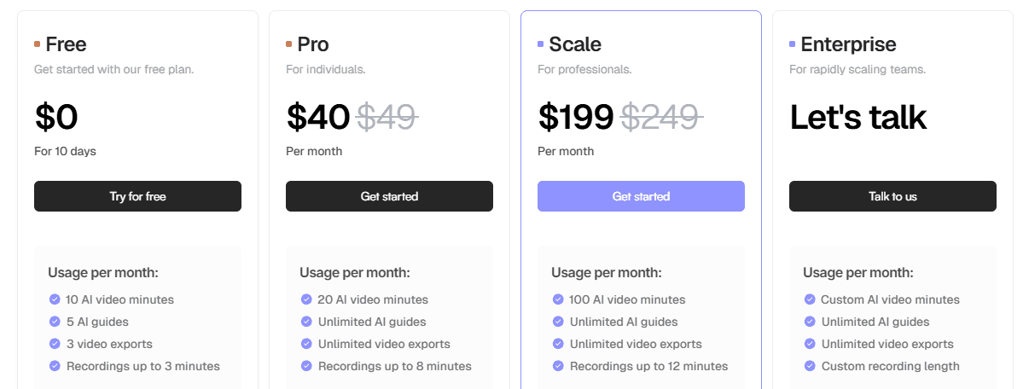Click the strikethrough $249 price
The height and width of the screenshot is (389, 1029).
660,117
